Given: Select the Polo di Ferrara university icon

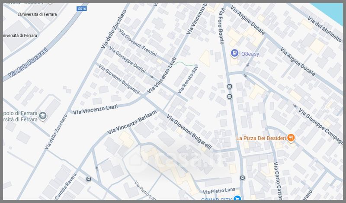Looking at the screenshot, I should point(42,116).
